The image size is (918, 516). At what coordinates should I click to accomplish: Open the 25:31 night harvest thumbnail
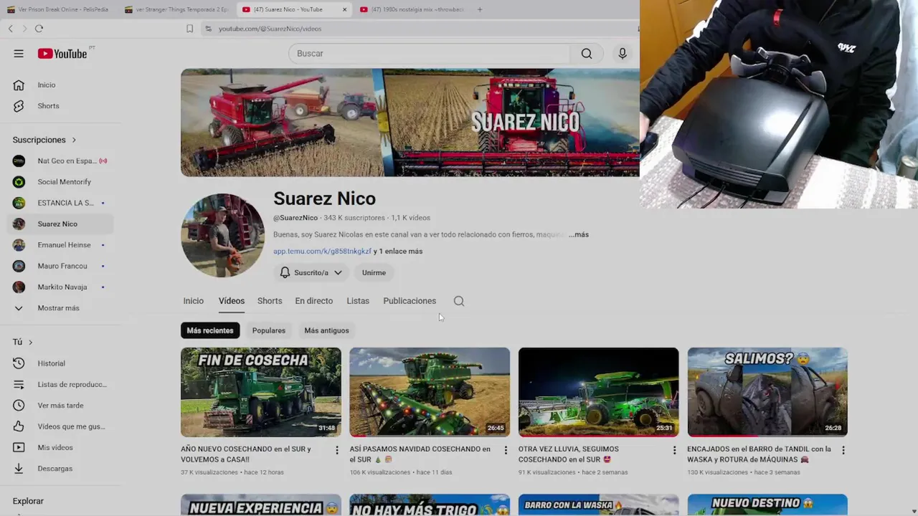pos(599,392)
